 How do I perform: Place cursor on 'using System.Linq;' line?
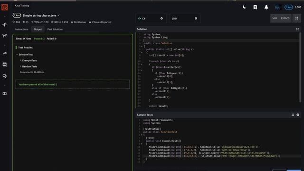[x=155, y=37]
